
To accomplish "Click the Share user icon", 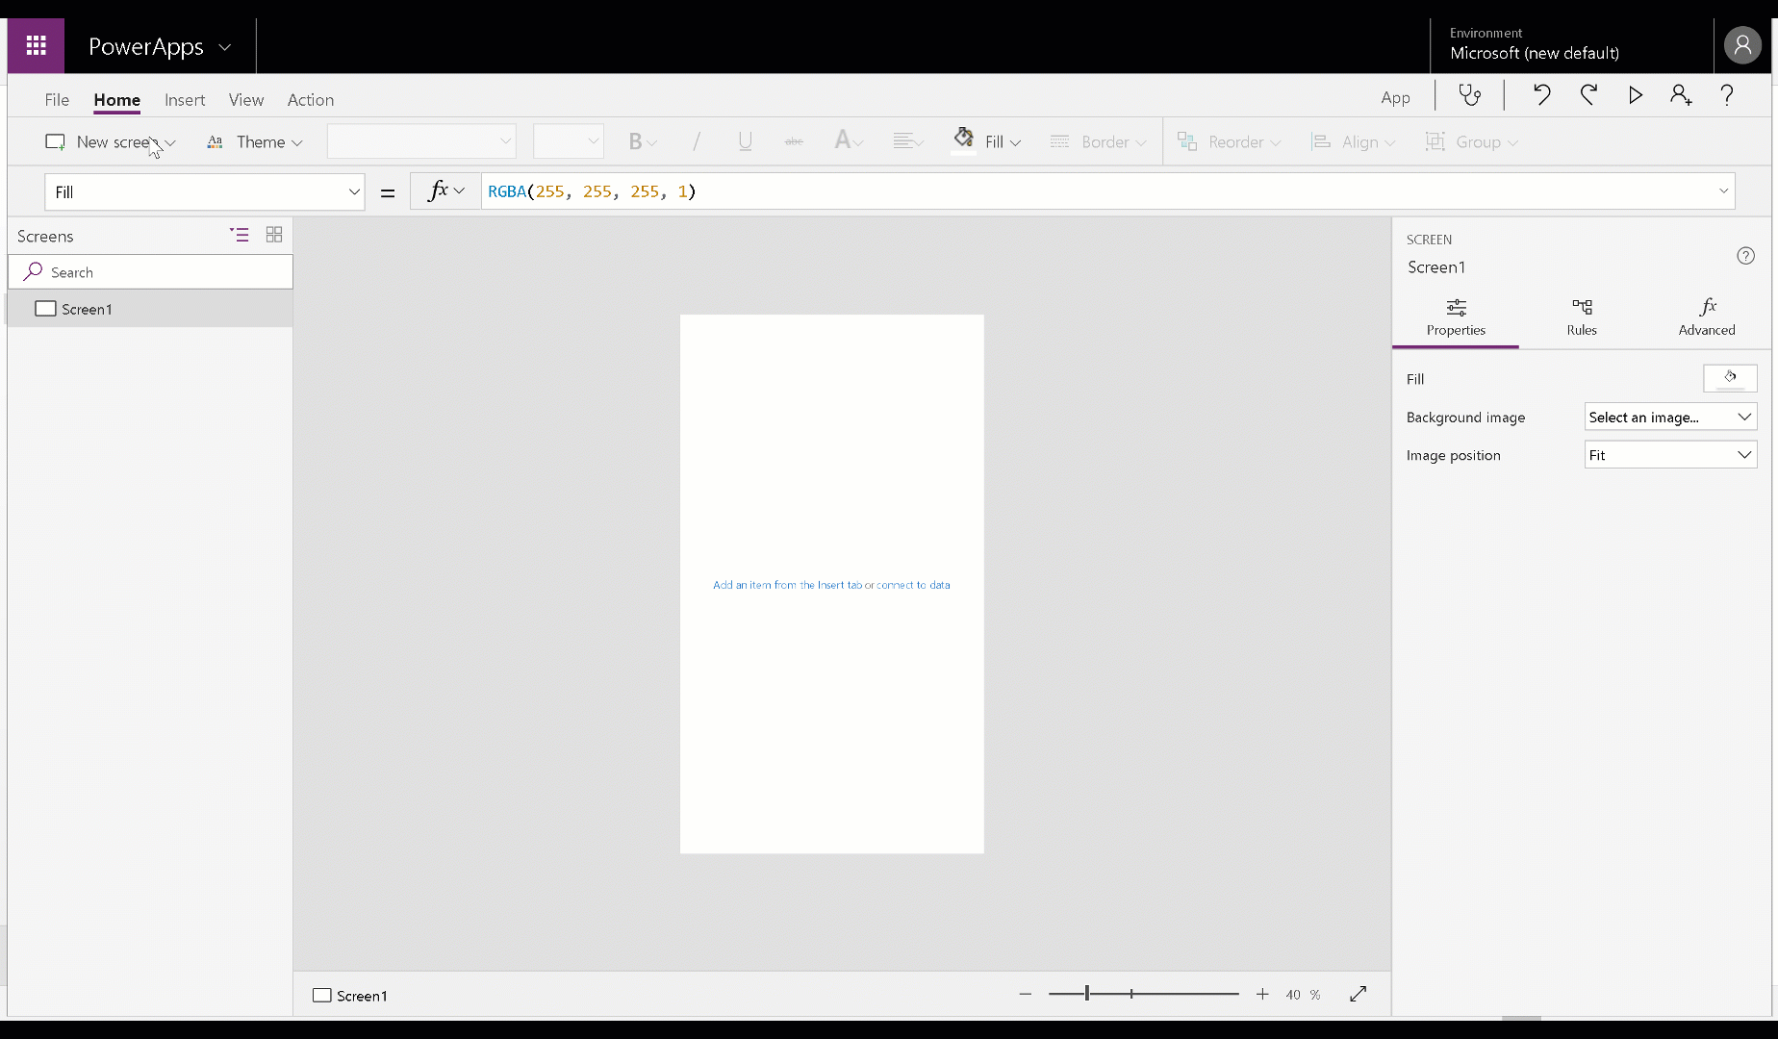I will tap(1681, 95).
